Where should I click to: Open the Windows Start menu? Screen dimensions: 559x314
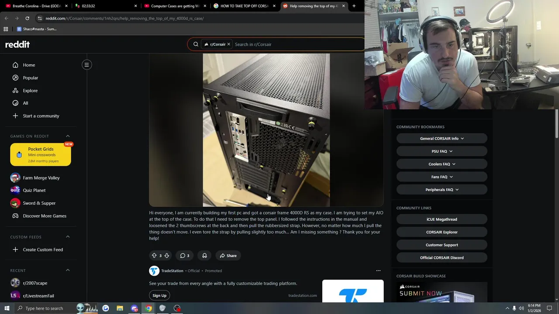(7, 308)
